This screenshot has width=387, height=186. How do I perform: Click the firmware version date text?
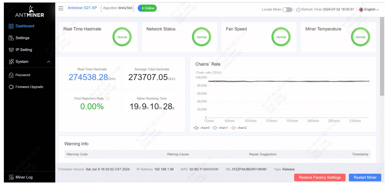[108, 169]
